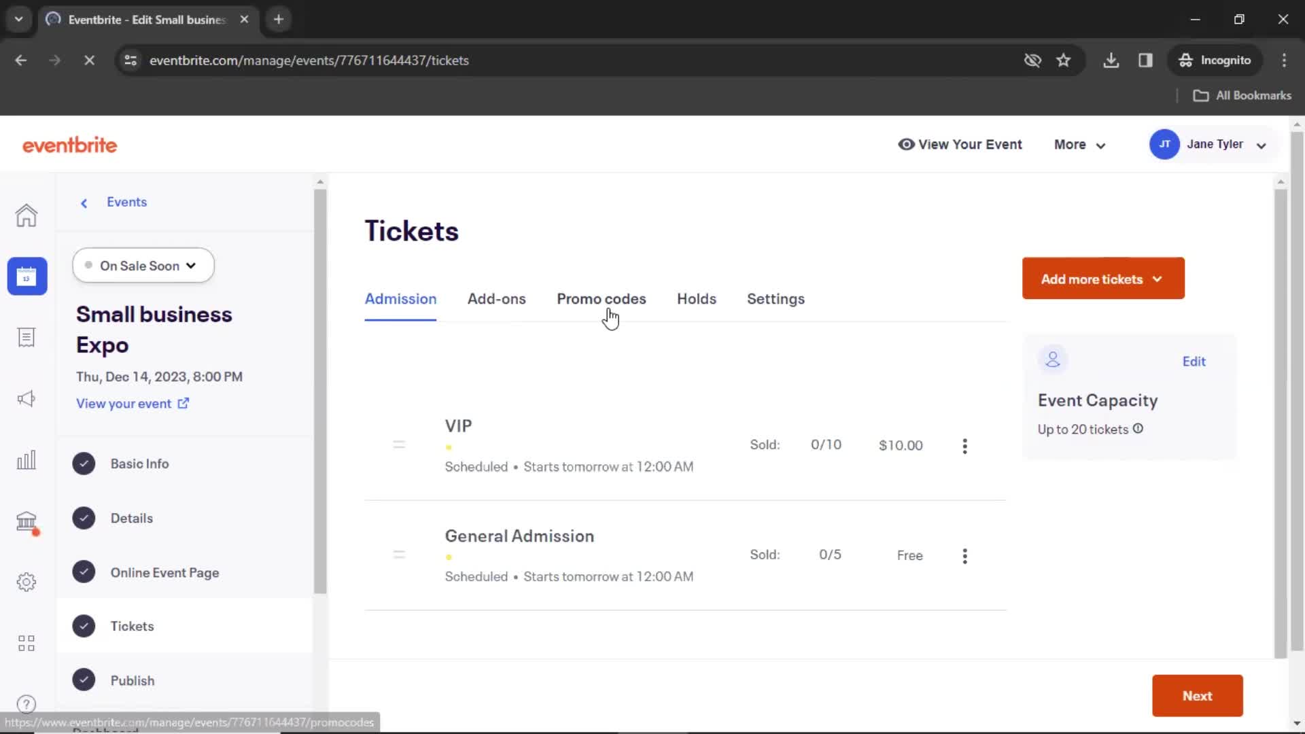Screen dimensions: 1305x734
Task: Click the Edit event capacity button
Action: click(1194, 360)
